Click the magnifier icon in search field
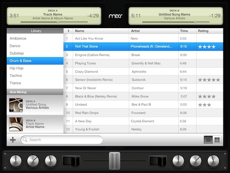Image resolution: width=230 pixels, height=173 pixels. (x=25, y=140)
